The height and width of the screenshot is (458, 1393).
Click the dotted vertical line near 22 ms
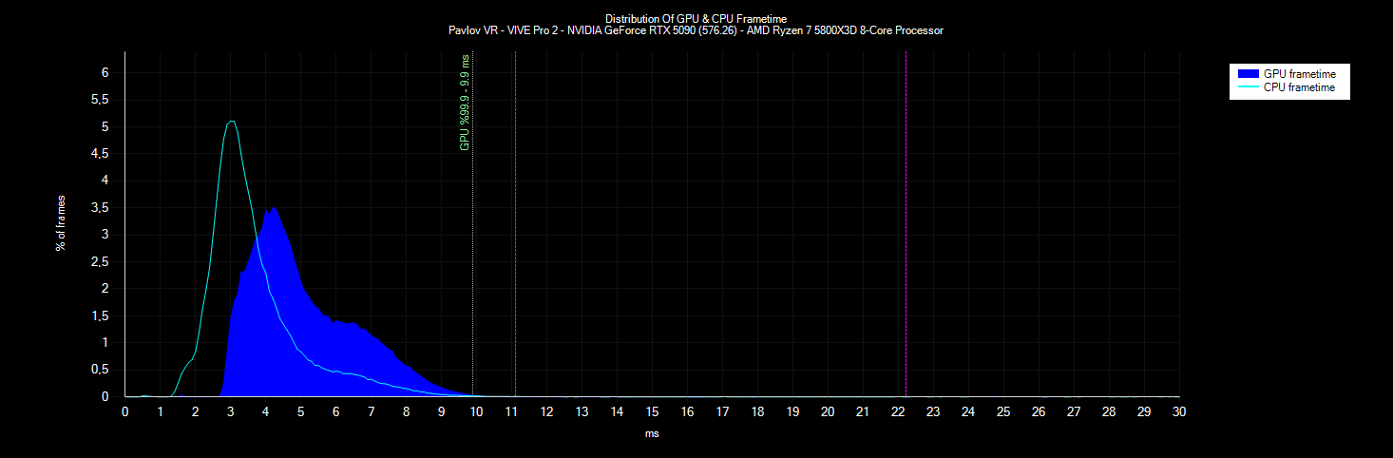pyautogui.click(x=906, y=223)
